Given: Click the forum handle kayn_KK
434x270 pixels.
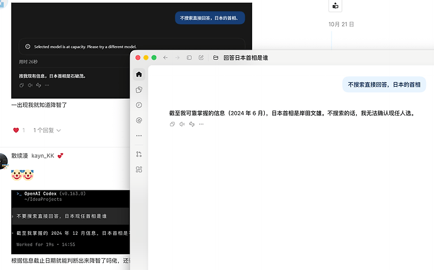Looking at the screenshot, I should 43,156.
